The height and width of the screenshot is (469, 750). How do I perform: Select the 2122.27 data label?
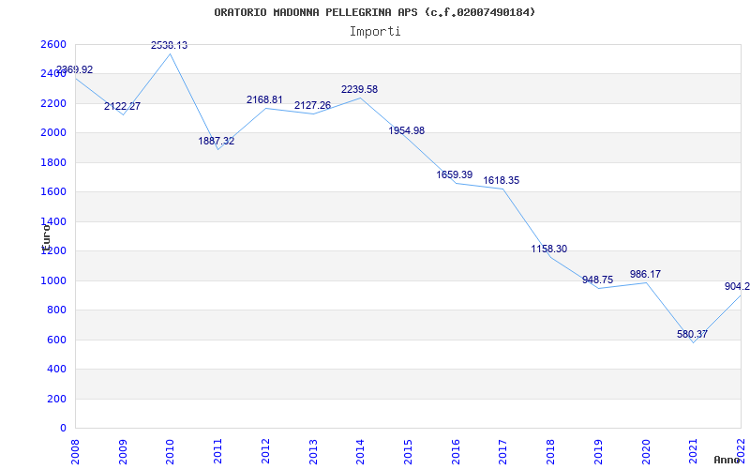(x=123, y=106)
